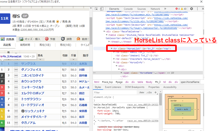Viewport: 221px width, 131px height.
Task: Open stylesheet link race_pc_new…00519:12356
Action: pos(143,121)
